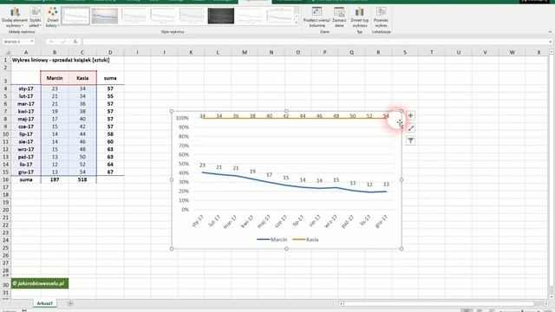Select header cell Marcin

55,78
